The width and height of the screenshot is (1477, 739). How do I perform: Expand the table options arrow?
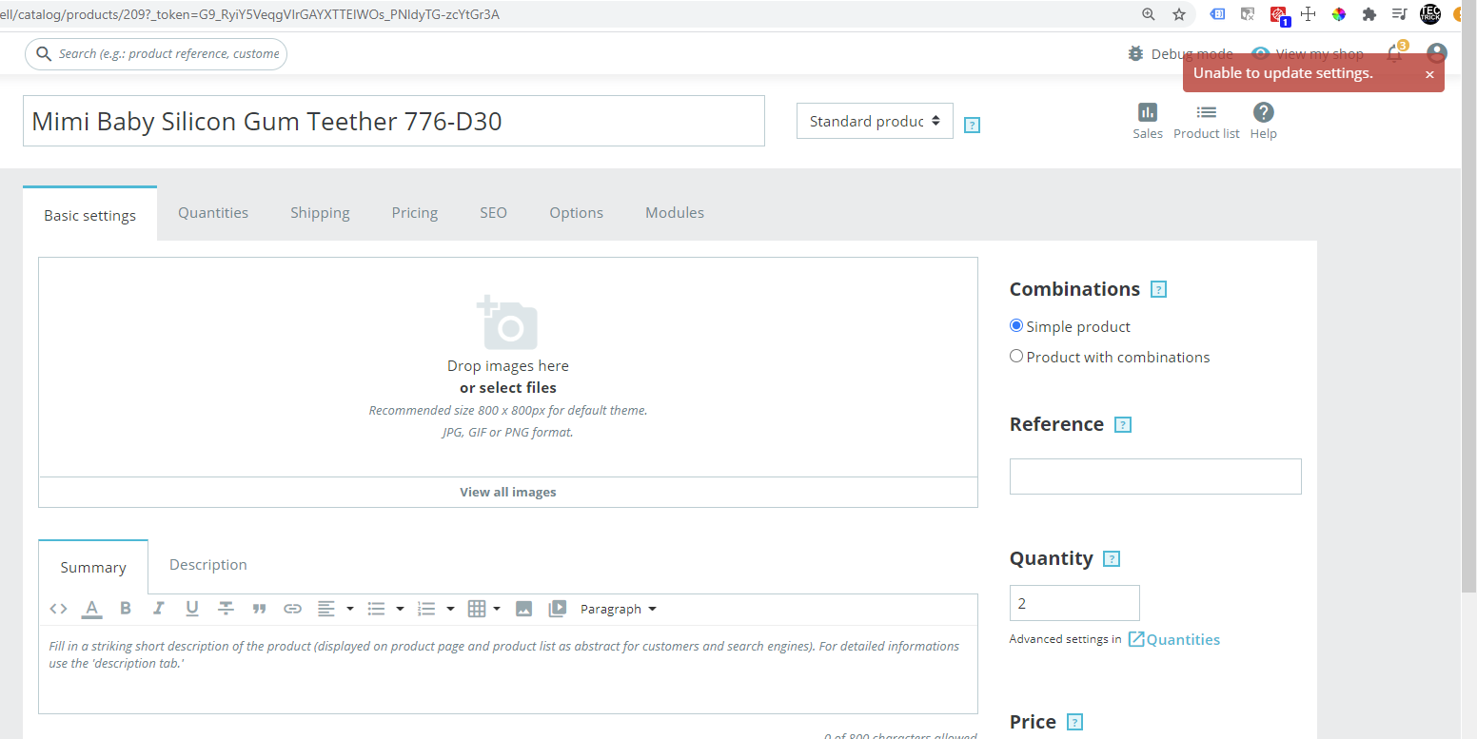click(x=497, y=609)
